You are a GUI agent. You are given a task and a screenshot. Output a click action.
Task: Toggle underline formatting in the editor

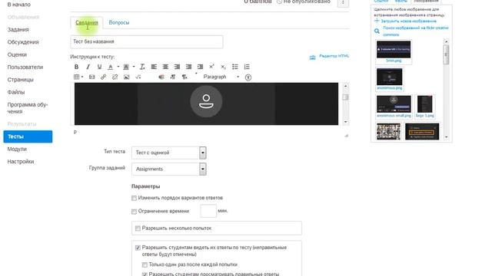pyautogui.click(x=99, y=67)
